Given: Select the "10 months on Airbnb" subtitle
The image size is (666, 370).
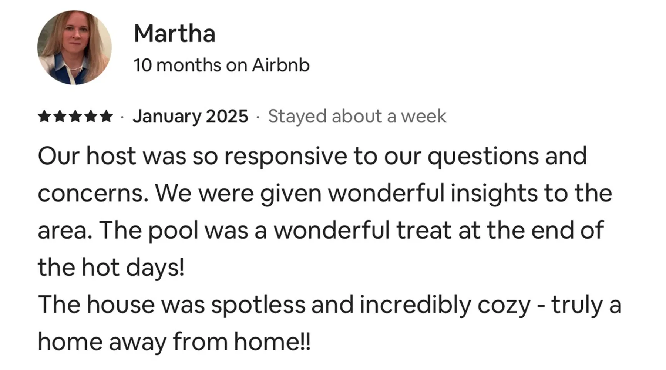Looking at the screenshot, I should point(221,65).
